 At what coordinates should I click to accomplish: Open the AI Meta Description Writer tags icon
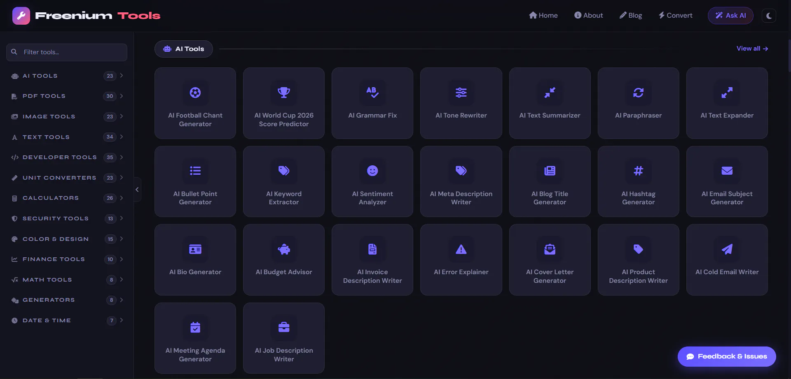point(461,171)
